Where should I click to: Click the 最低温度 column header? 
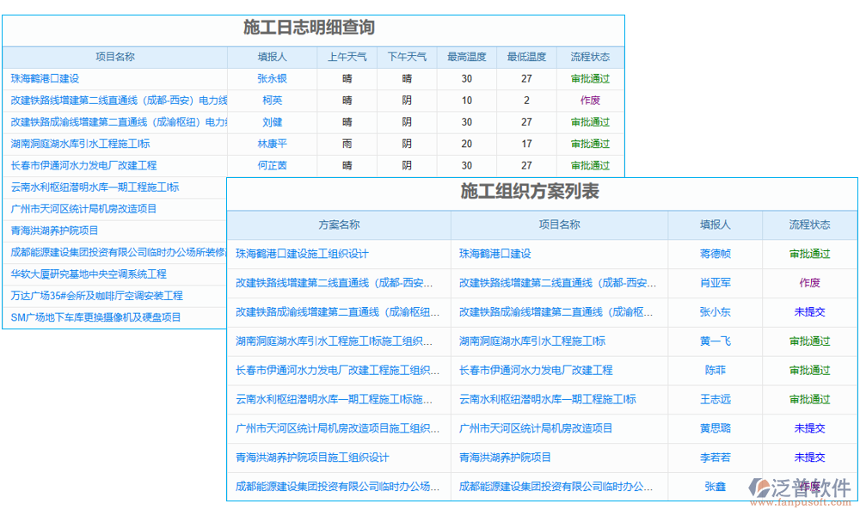pos(526,57)
